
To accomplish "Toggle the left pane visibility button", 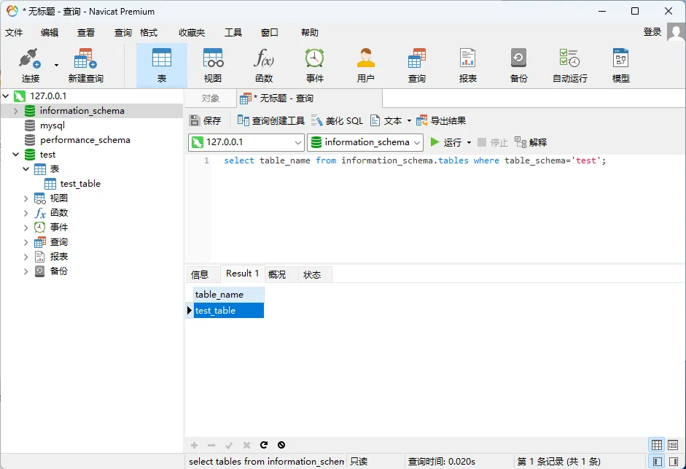I will [x=657, y=462].
